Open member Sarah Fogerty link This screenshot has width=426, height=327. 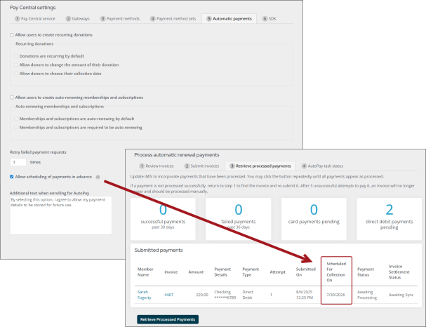(x=144, y=295)
